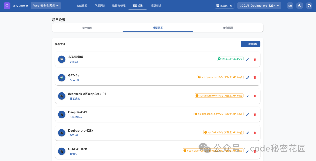Viewport: 316px width, 161px height.
Task: Edit the DeepSeek-R1 DeepSeek provider model
Action: tap(248, 114)
